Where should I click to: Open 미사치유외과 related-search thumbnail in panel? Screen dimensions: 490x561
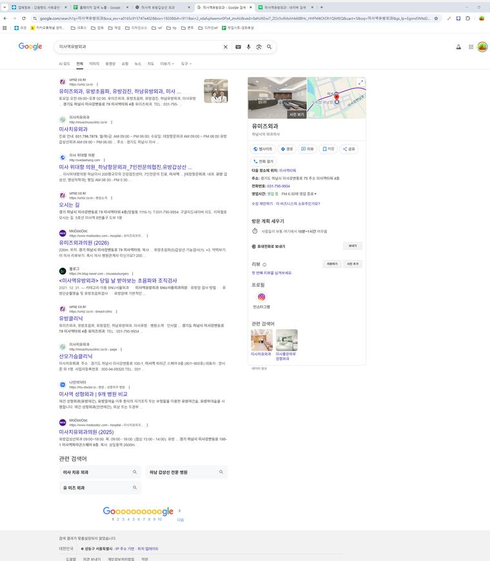[x=261, y=340]
